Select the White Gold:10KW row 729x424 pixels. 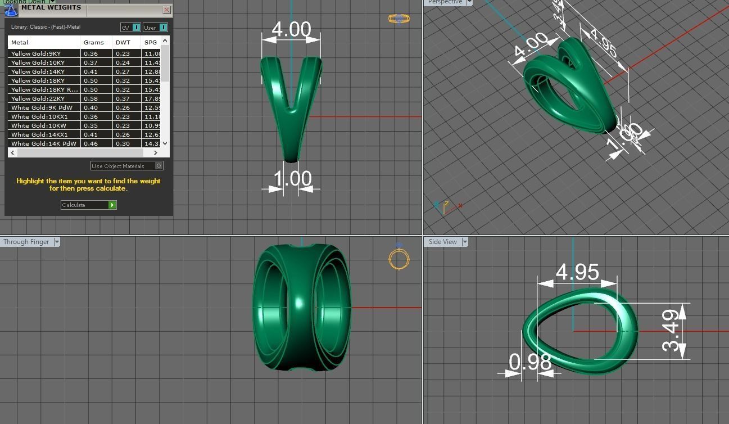coord(84,125)
